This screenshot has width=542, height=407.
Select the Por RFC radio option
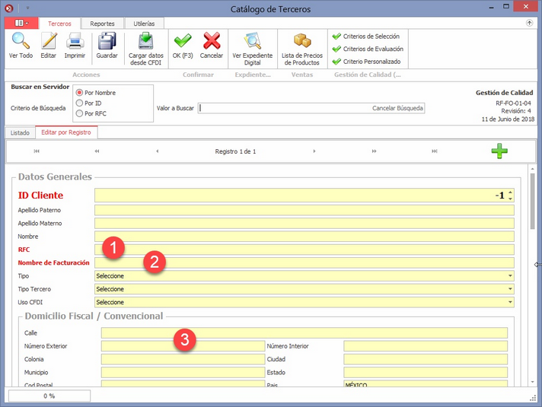click(x=79, y=113)
